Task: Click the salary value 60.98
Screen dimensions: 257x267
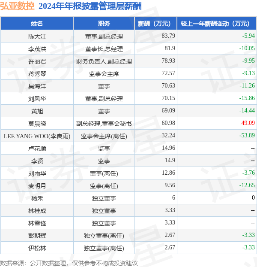Action: 168,123
